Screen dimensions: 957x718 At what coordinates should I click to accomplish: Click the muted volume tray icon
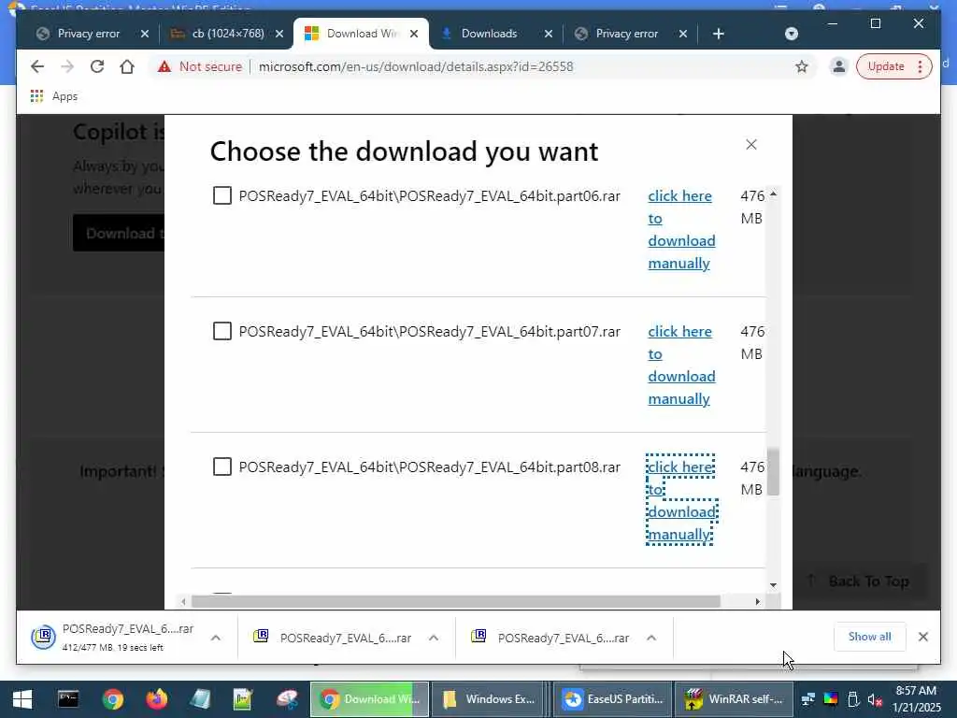point(875,699)
